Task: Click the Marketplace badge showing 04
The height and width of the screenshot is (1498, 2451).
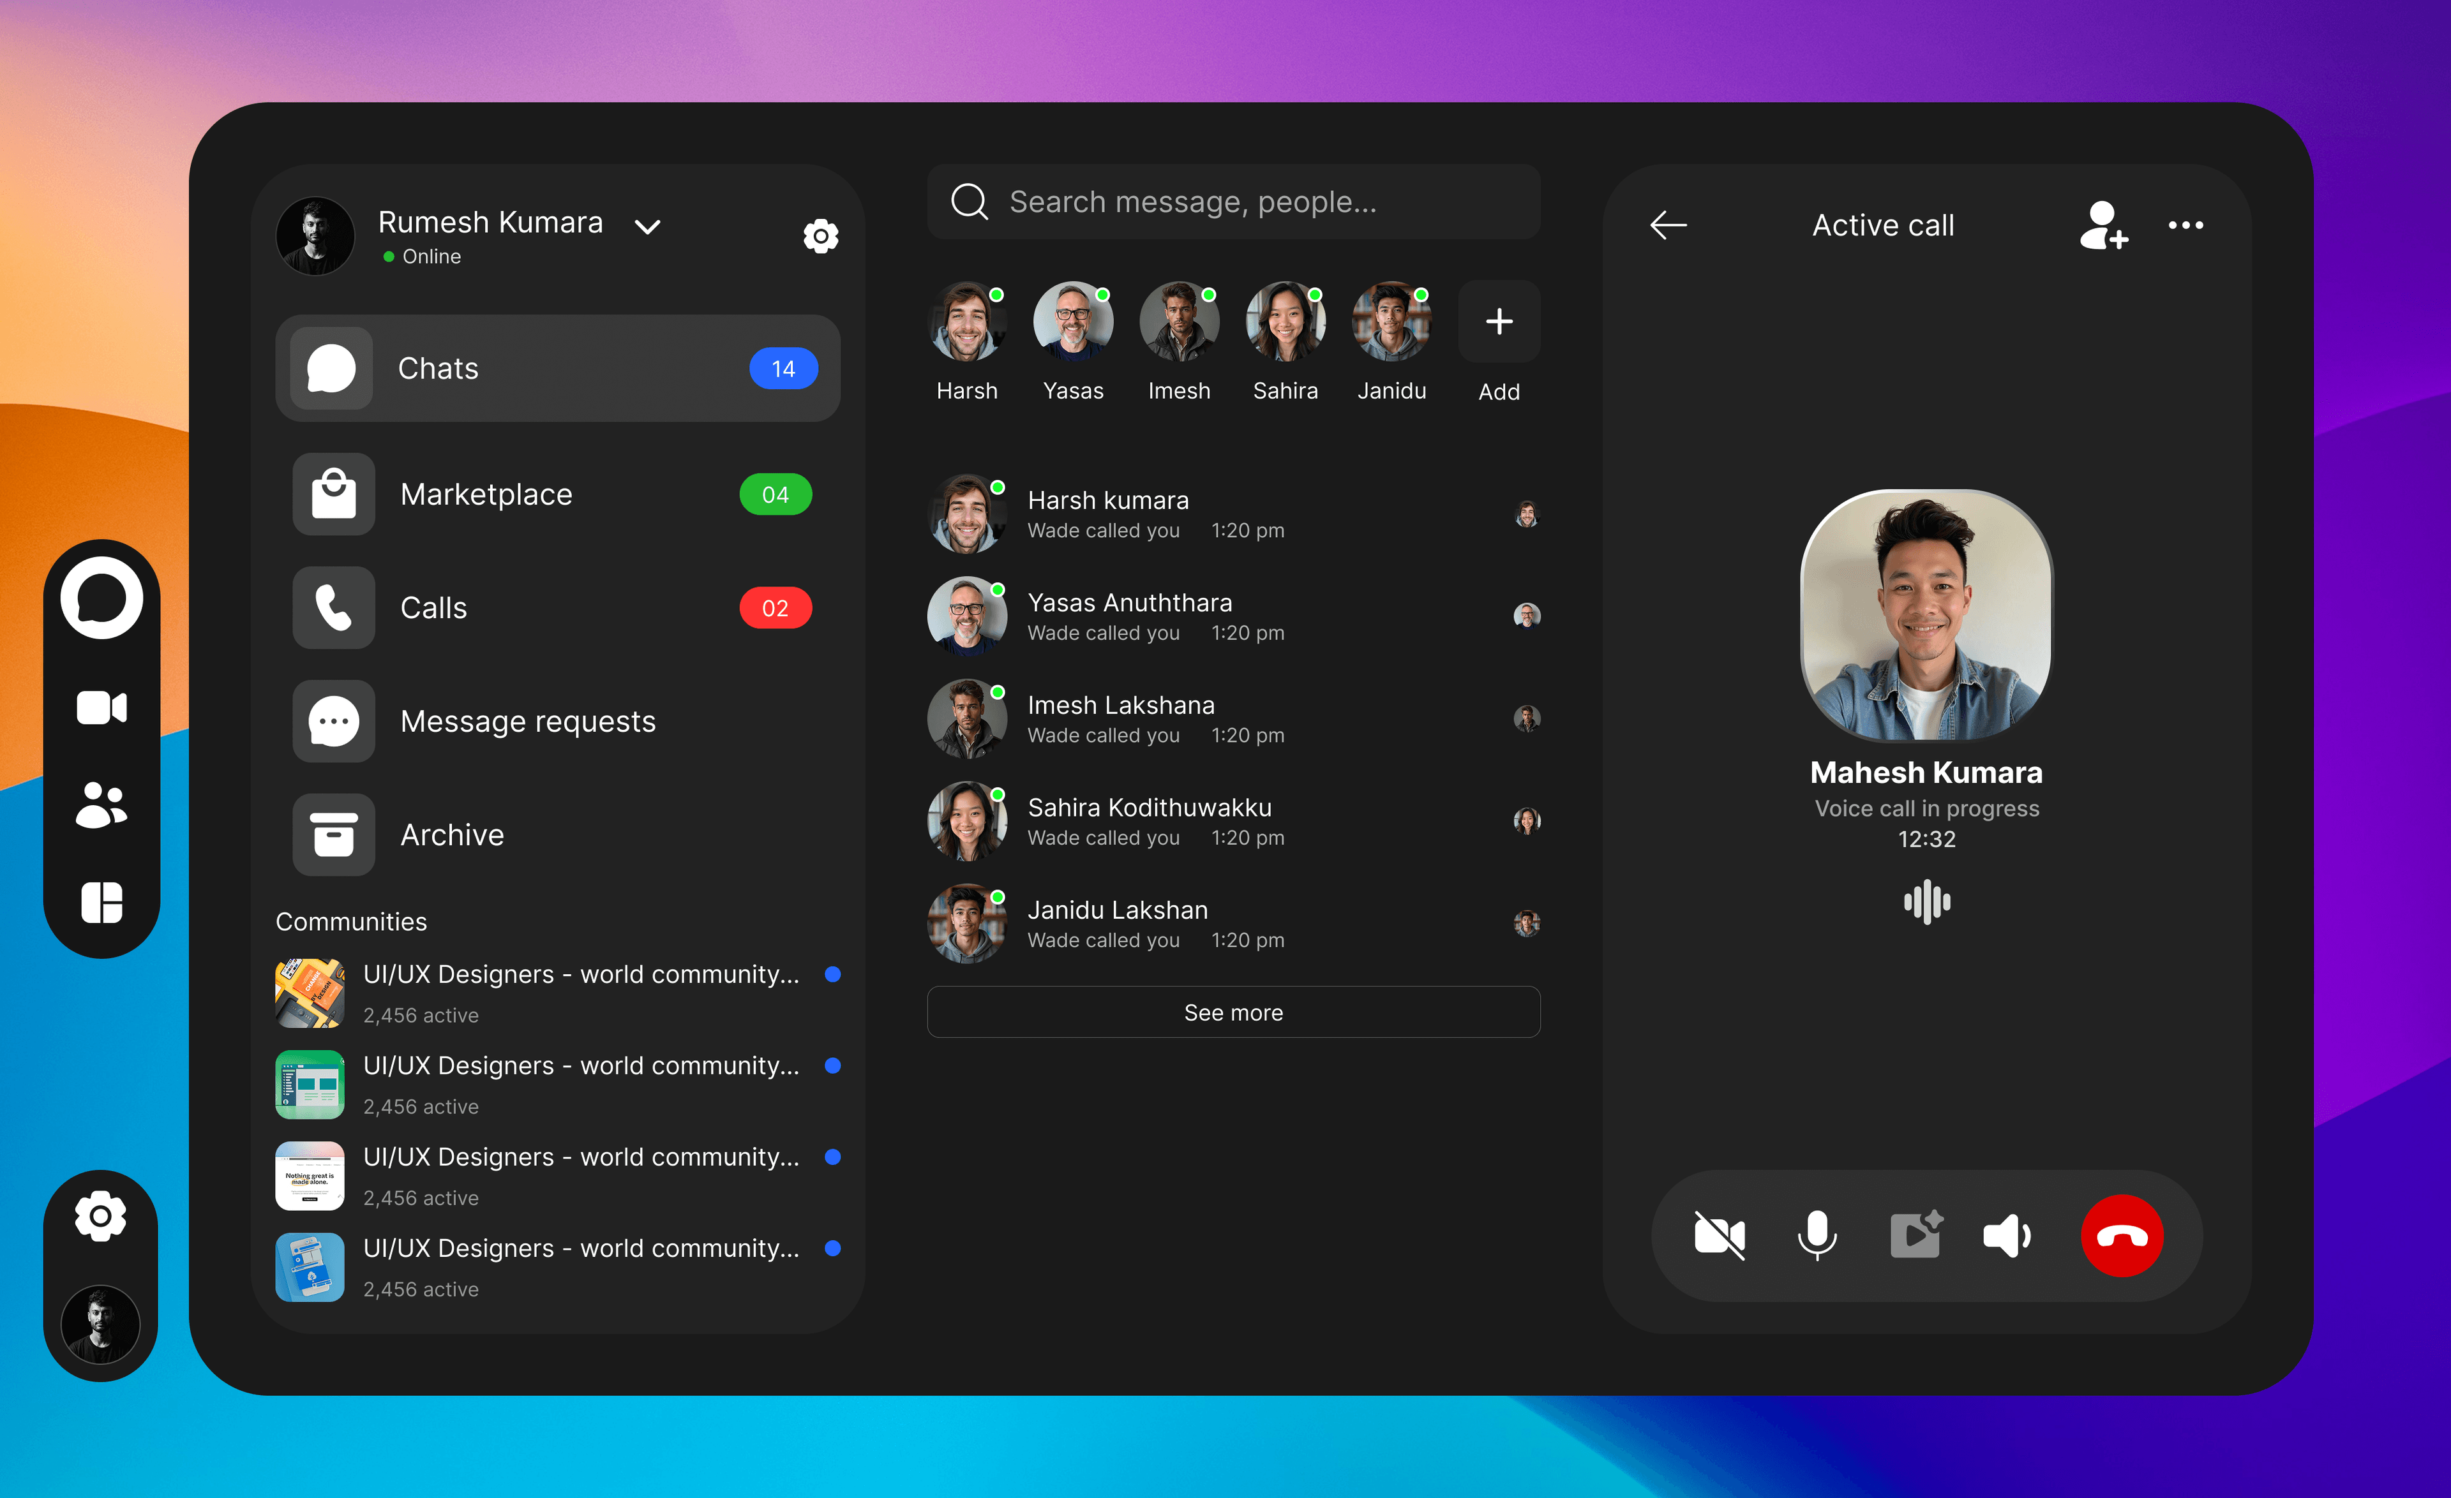Action: pyautogui.click(x=776, y=495)
